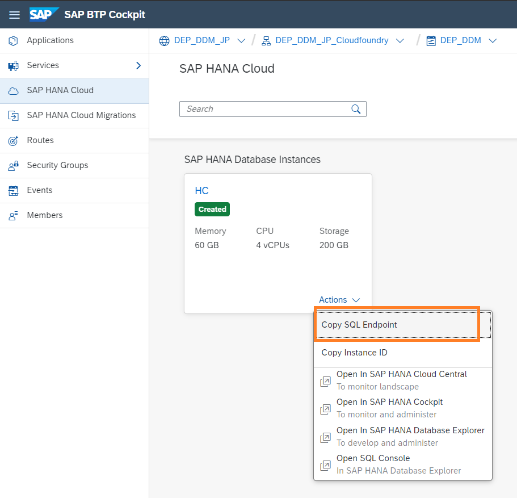Click the SAP logo

(44, 15)
